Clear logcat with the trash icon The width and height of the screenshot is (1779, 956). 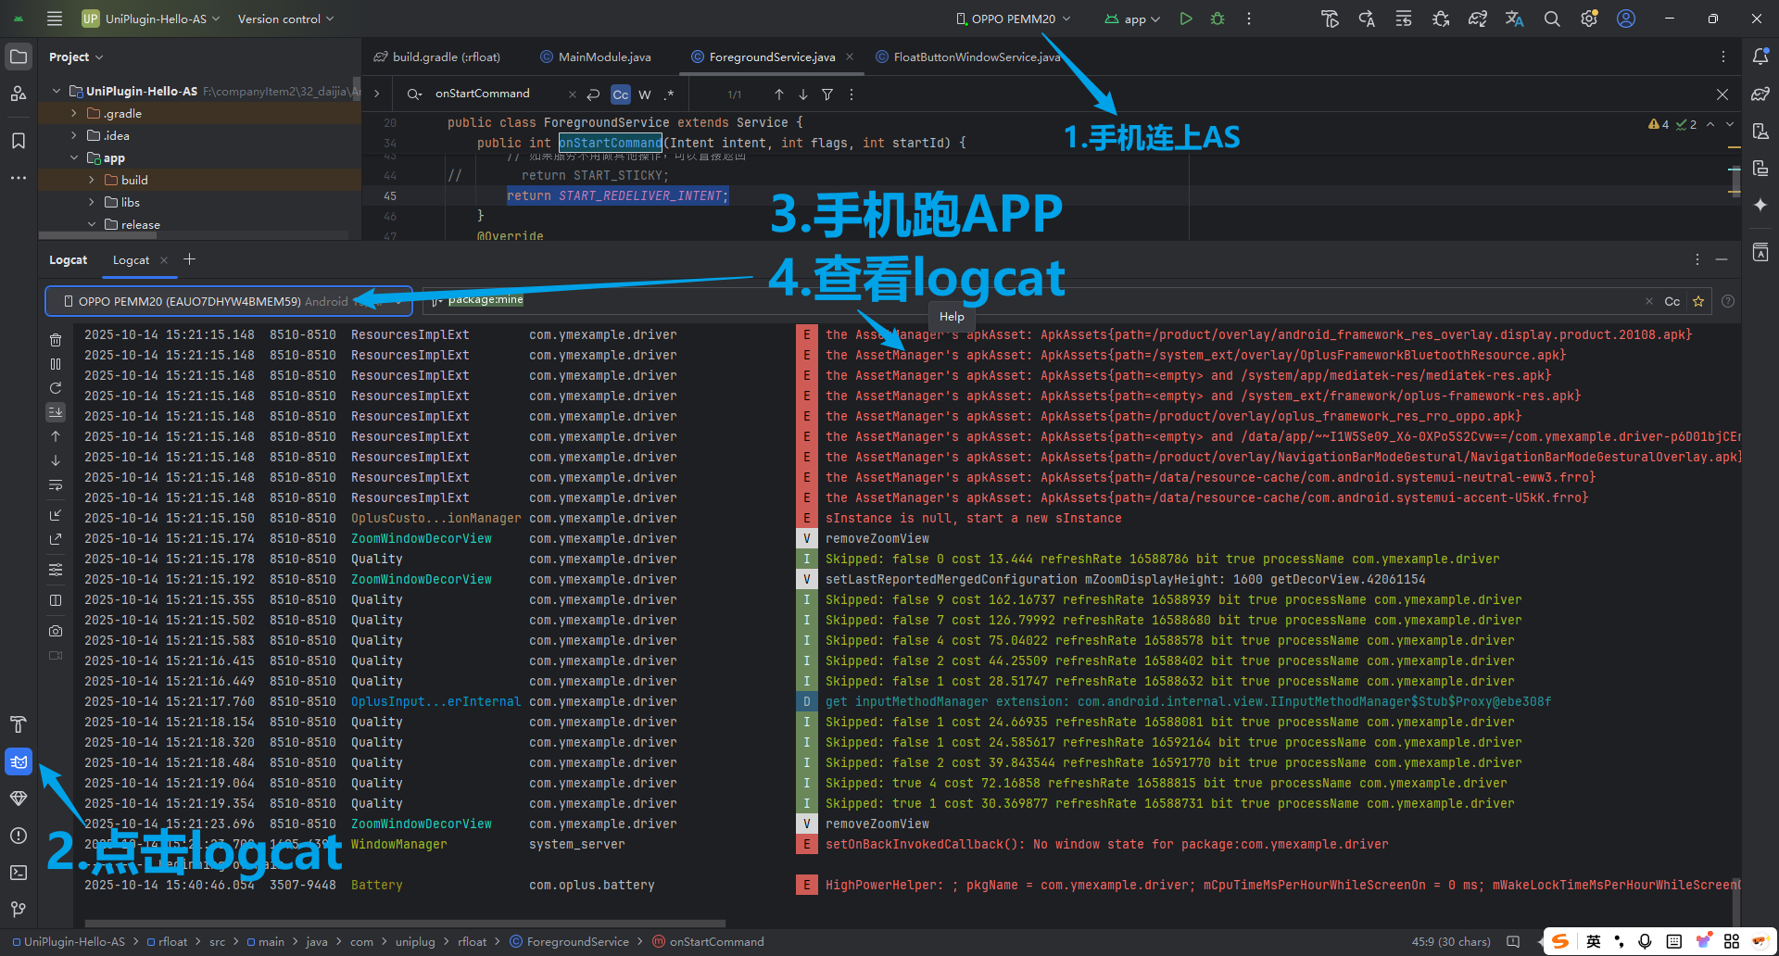[x=56, y=340]
